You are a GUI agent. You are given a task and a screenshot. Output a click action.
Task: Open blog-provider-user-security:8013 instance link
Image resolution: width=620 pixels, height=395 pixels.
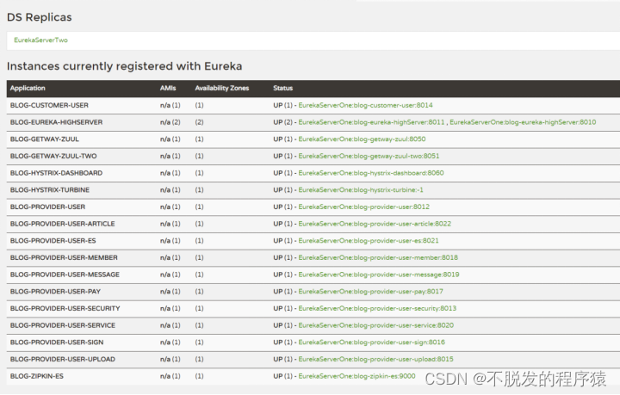coord(377,308)
